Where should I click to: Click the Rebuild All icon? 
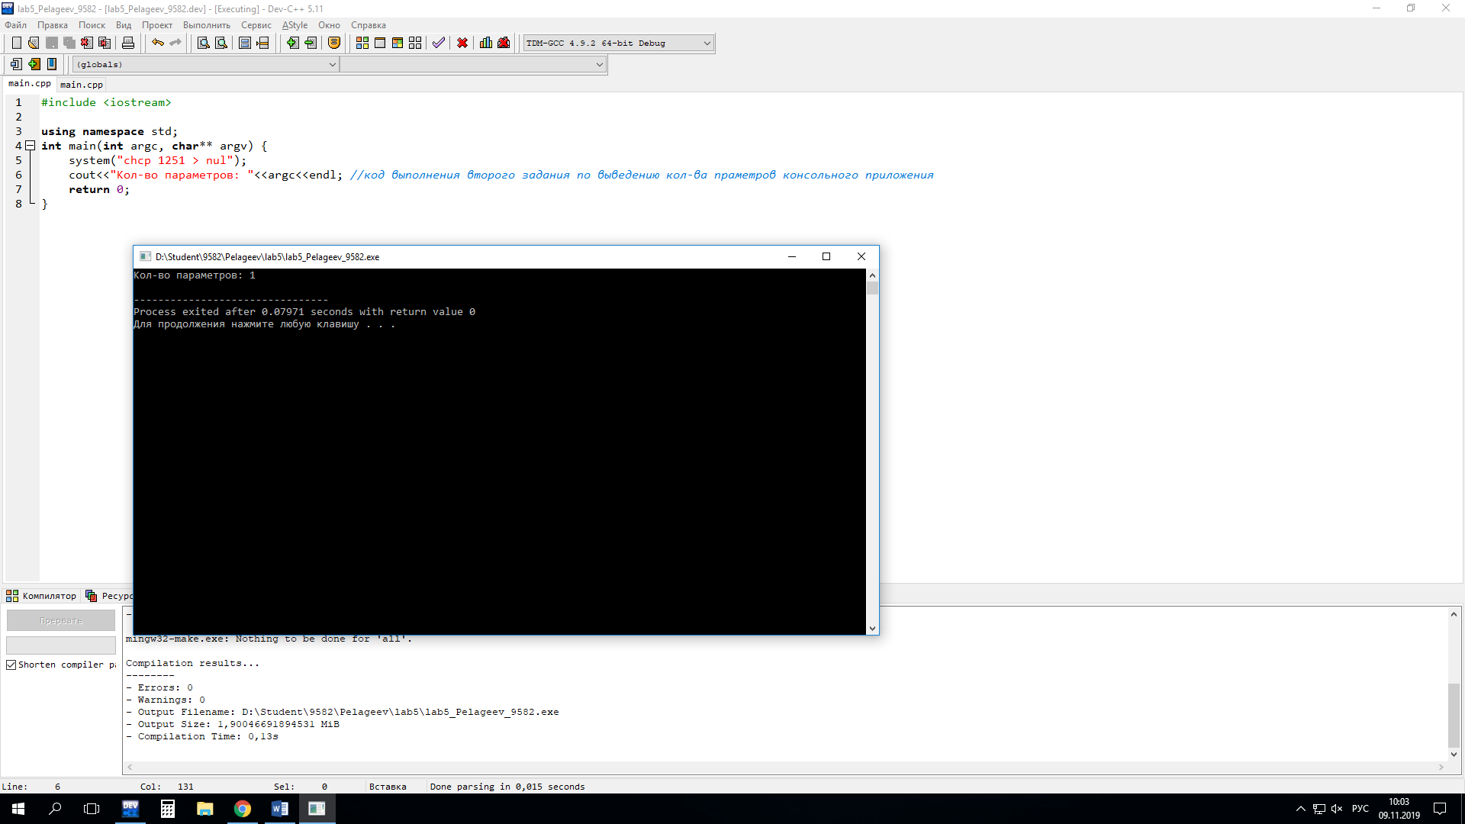click(415, 43)
